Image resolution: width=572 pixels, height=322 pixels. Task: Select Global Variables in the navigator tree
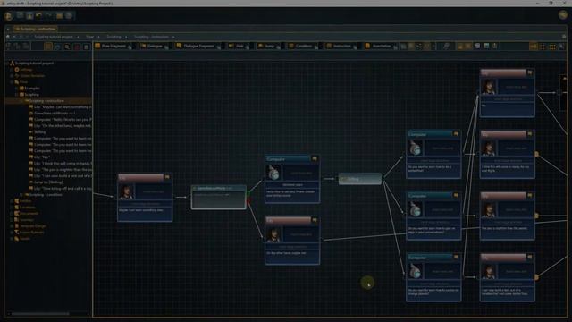click(x=32, y=75)
